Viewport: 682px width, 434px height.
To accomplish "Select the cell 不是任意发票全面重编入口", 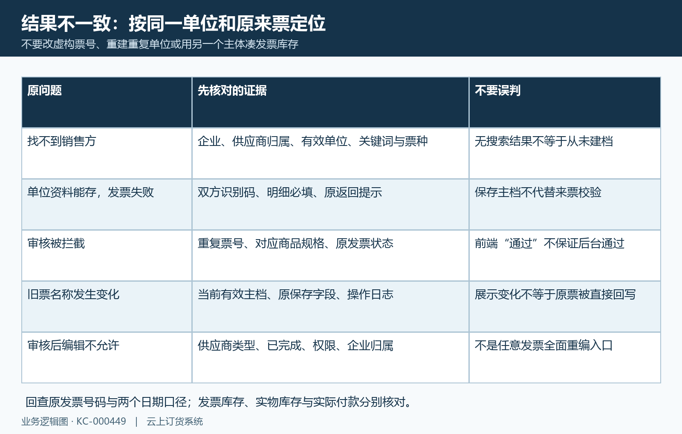I will pyautogui.click(x=565, y=358).
